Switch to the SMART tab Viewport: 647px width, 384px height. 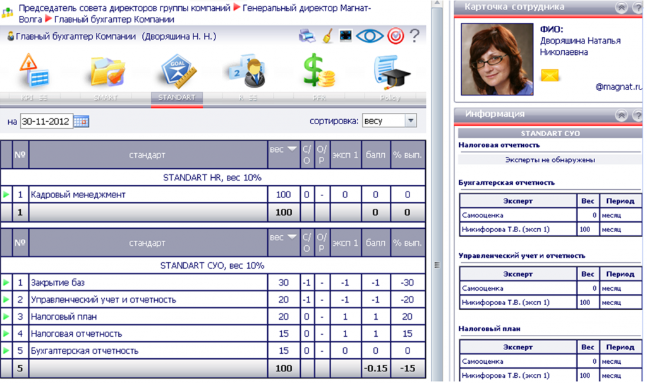[x=106, y=98]
